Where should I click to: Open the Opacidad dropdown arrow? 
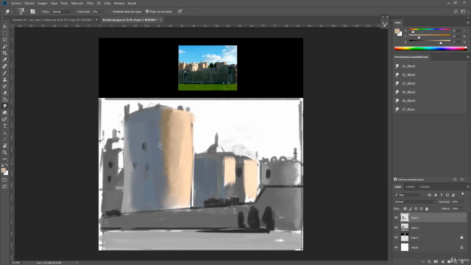point(461,202)
